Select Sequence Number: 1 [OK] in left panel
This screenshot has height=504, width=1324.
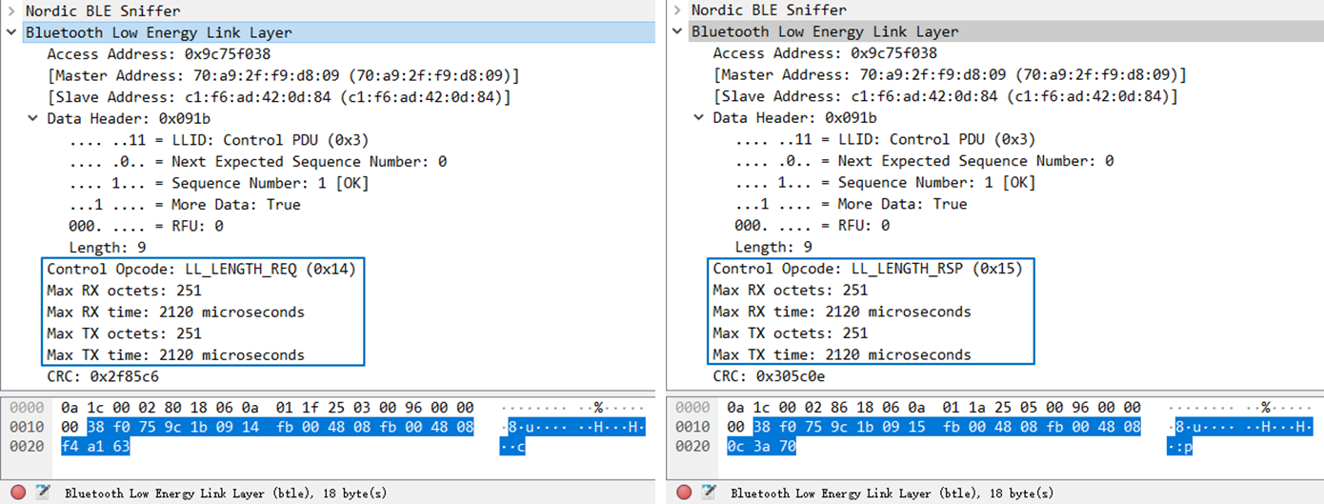pyautogui.click(x=219, y=183)
